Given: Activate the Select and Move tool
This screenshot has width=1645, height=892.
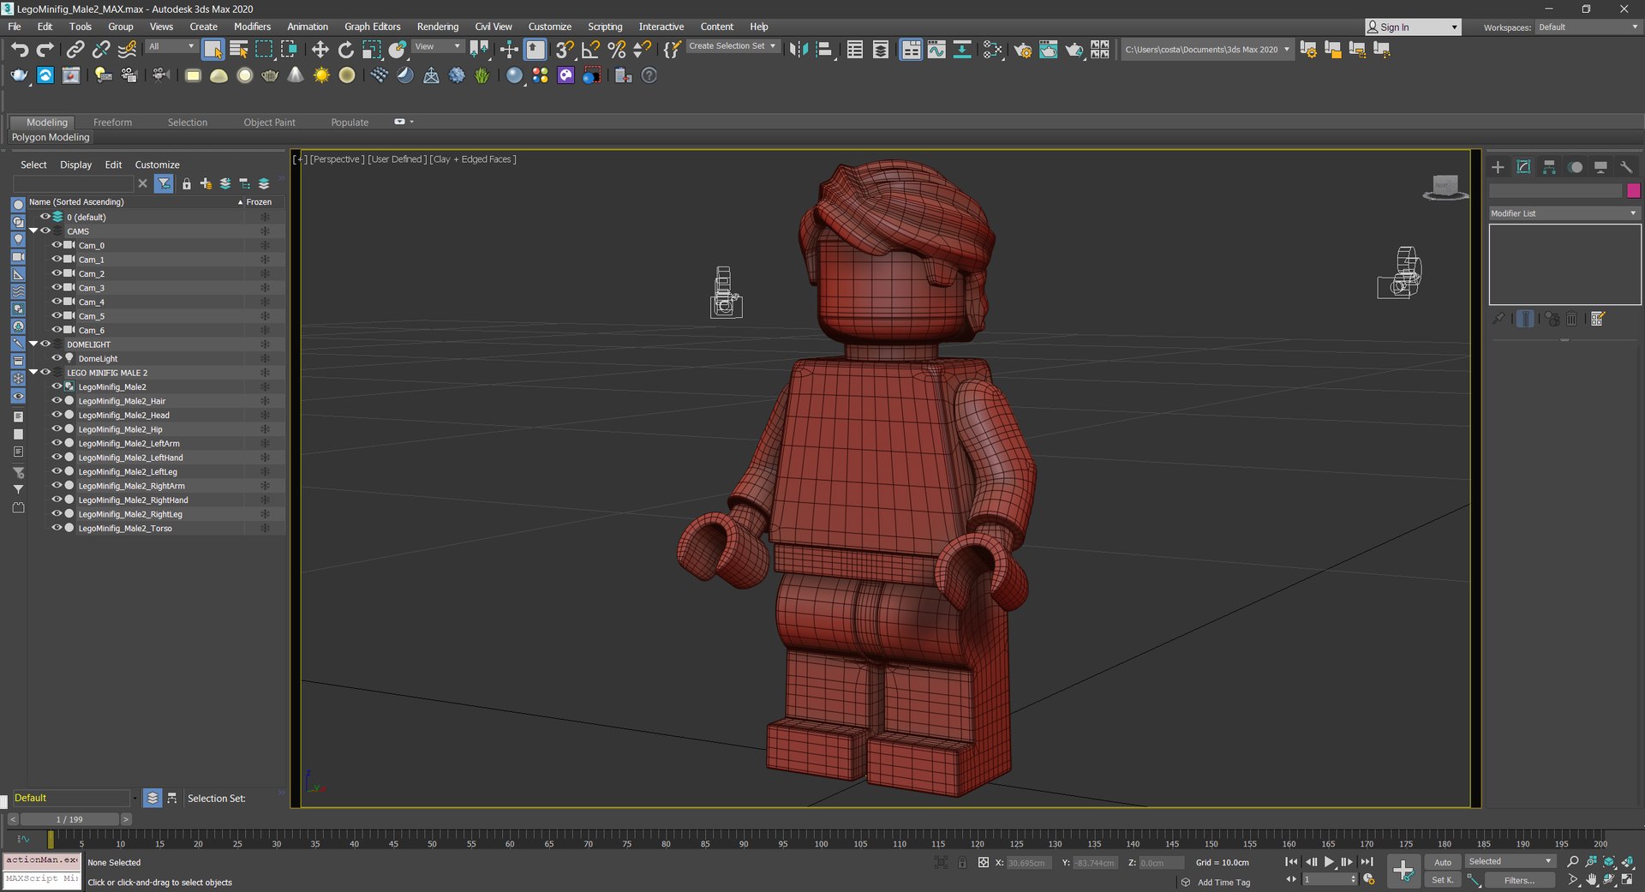Looking at the screenshot, I should [x=320, y=50].
